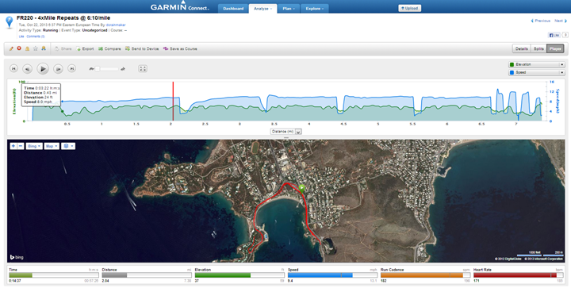Switch to the Details view
This screenshot has width=571, height=288.
[x=522, y=48]
